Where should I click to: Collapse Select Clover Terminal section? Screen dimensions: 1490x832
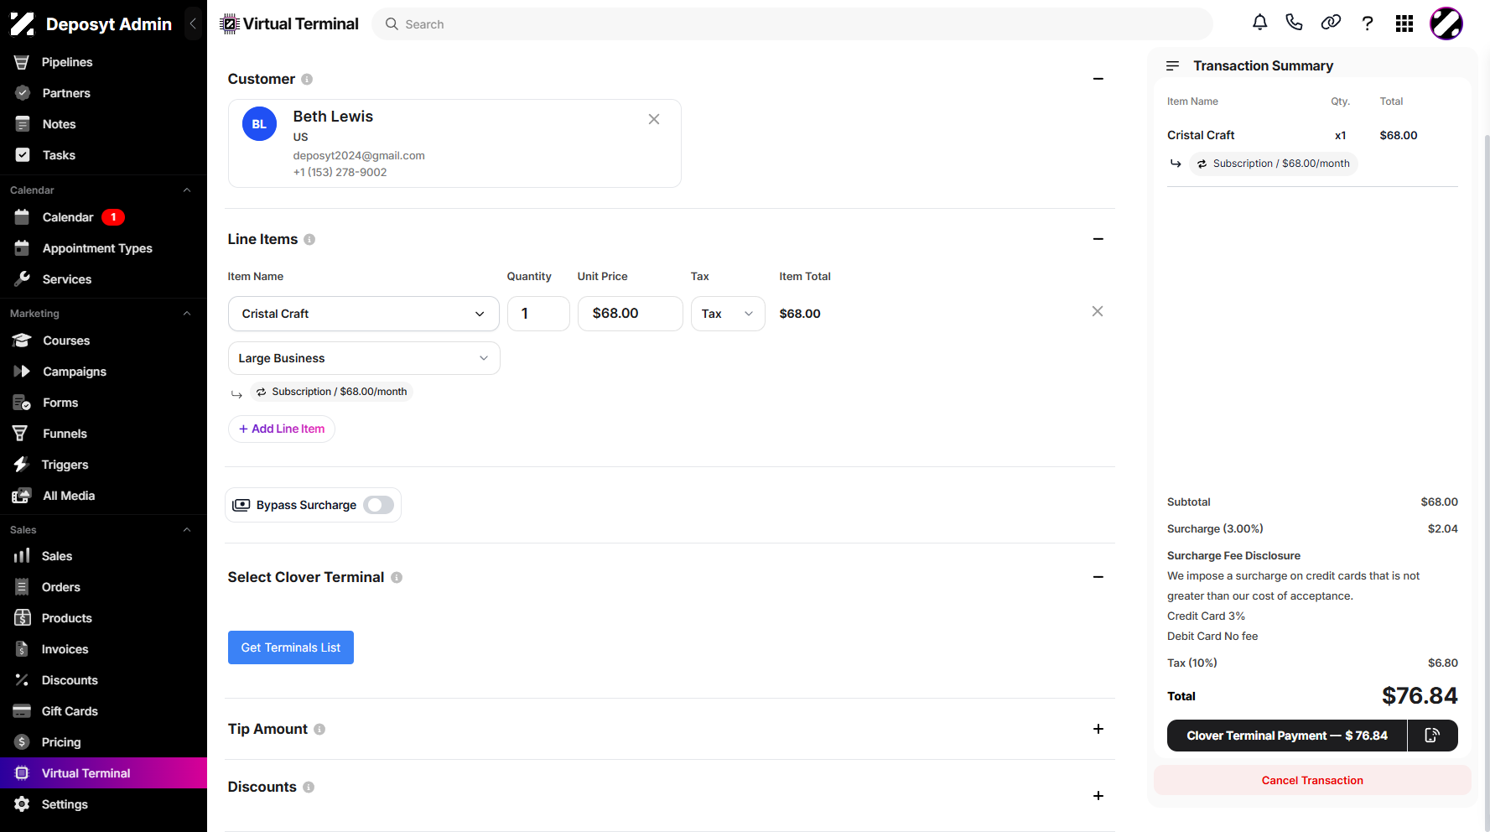[x=1098, y=577]
